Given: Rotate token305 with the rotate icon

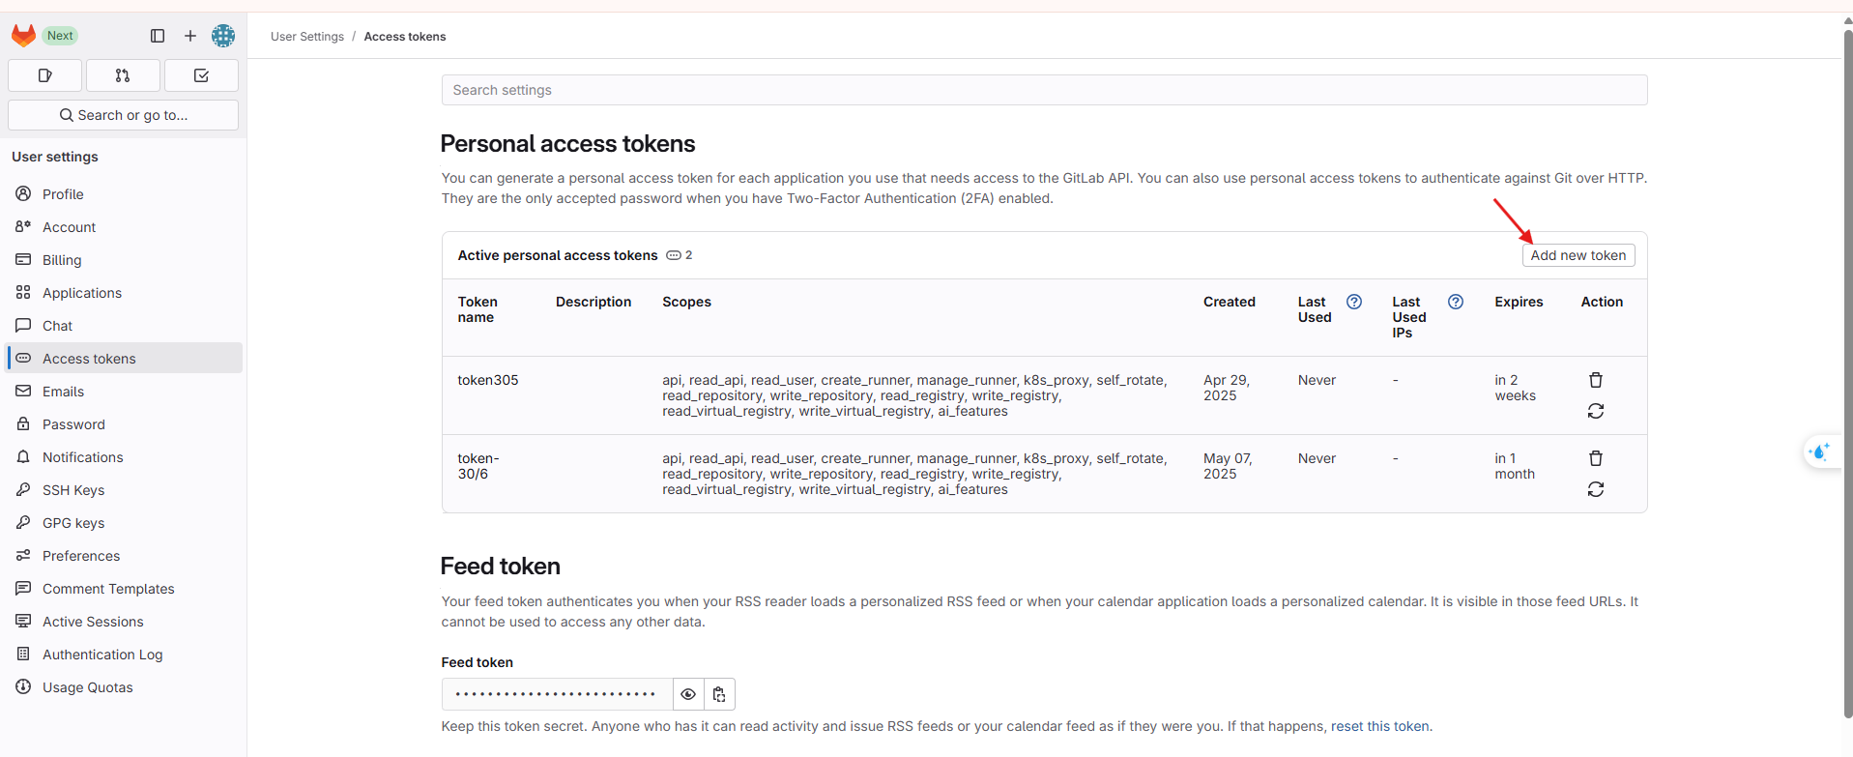Looking at the screenshot, I should click(x=1596, y=411).
